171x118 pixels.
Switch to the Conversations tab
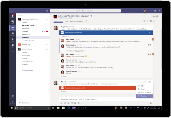[58, 21]
